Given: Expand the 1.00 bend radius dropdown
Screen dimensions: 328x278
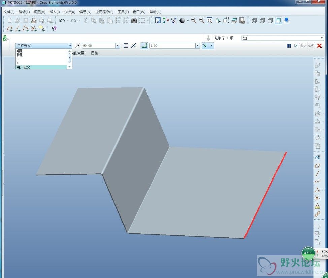Looking at the screenshot, I should 197,46.
